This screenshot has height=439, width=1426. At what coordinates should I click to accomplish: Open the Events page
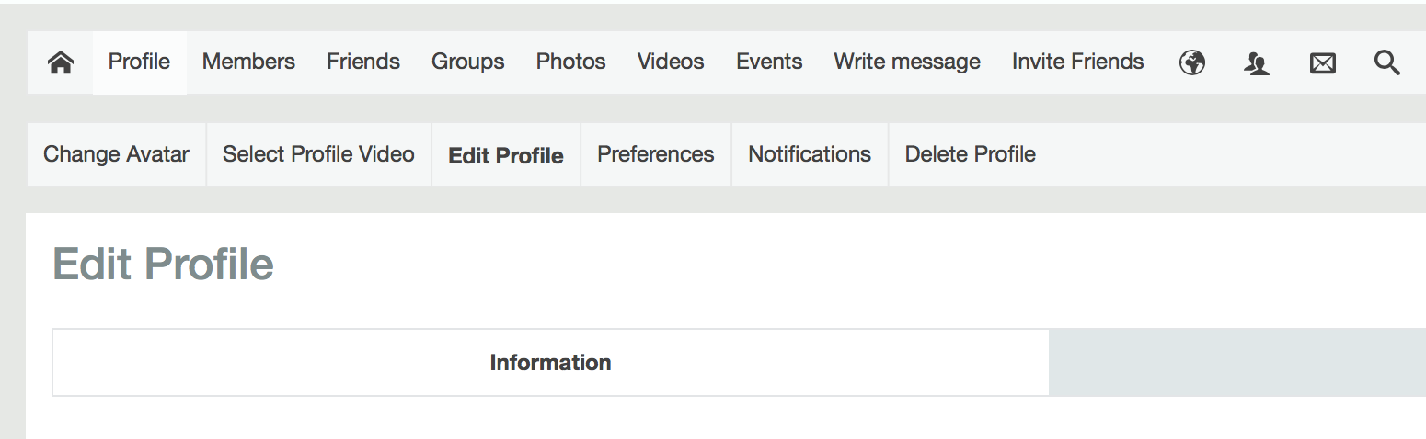(769, 62)
